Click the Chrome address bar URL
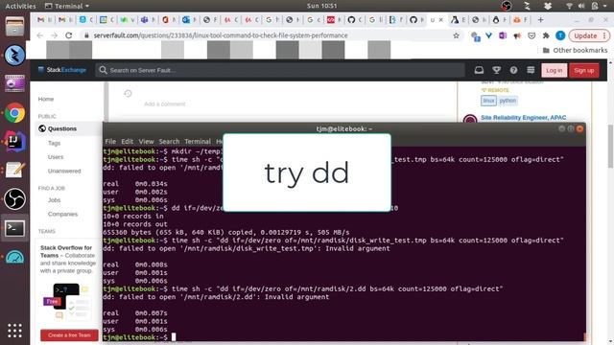This screenshot has width=614, height=345. [x=221, y=35]
